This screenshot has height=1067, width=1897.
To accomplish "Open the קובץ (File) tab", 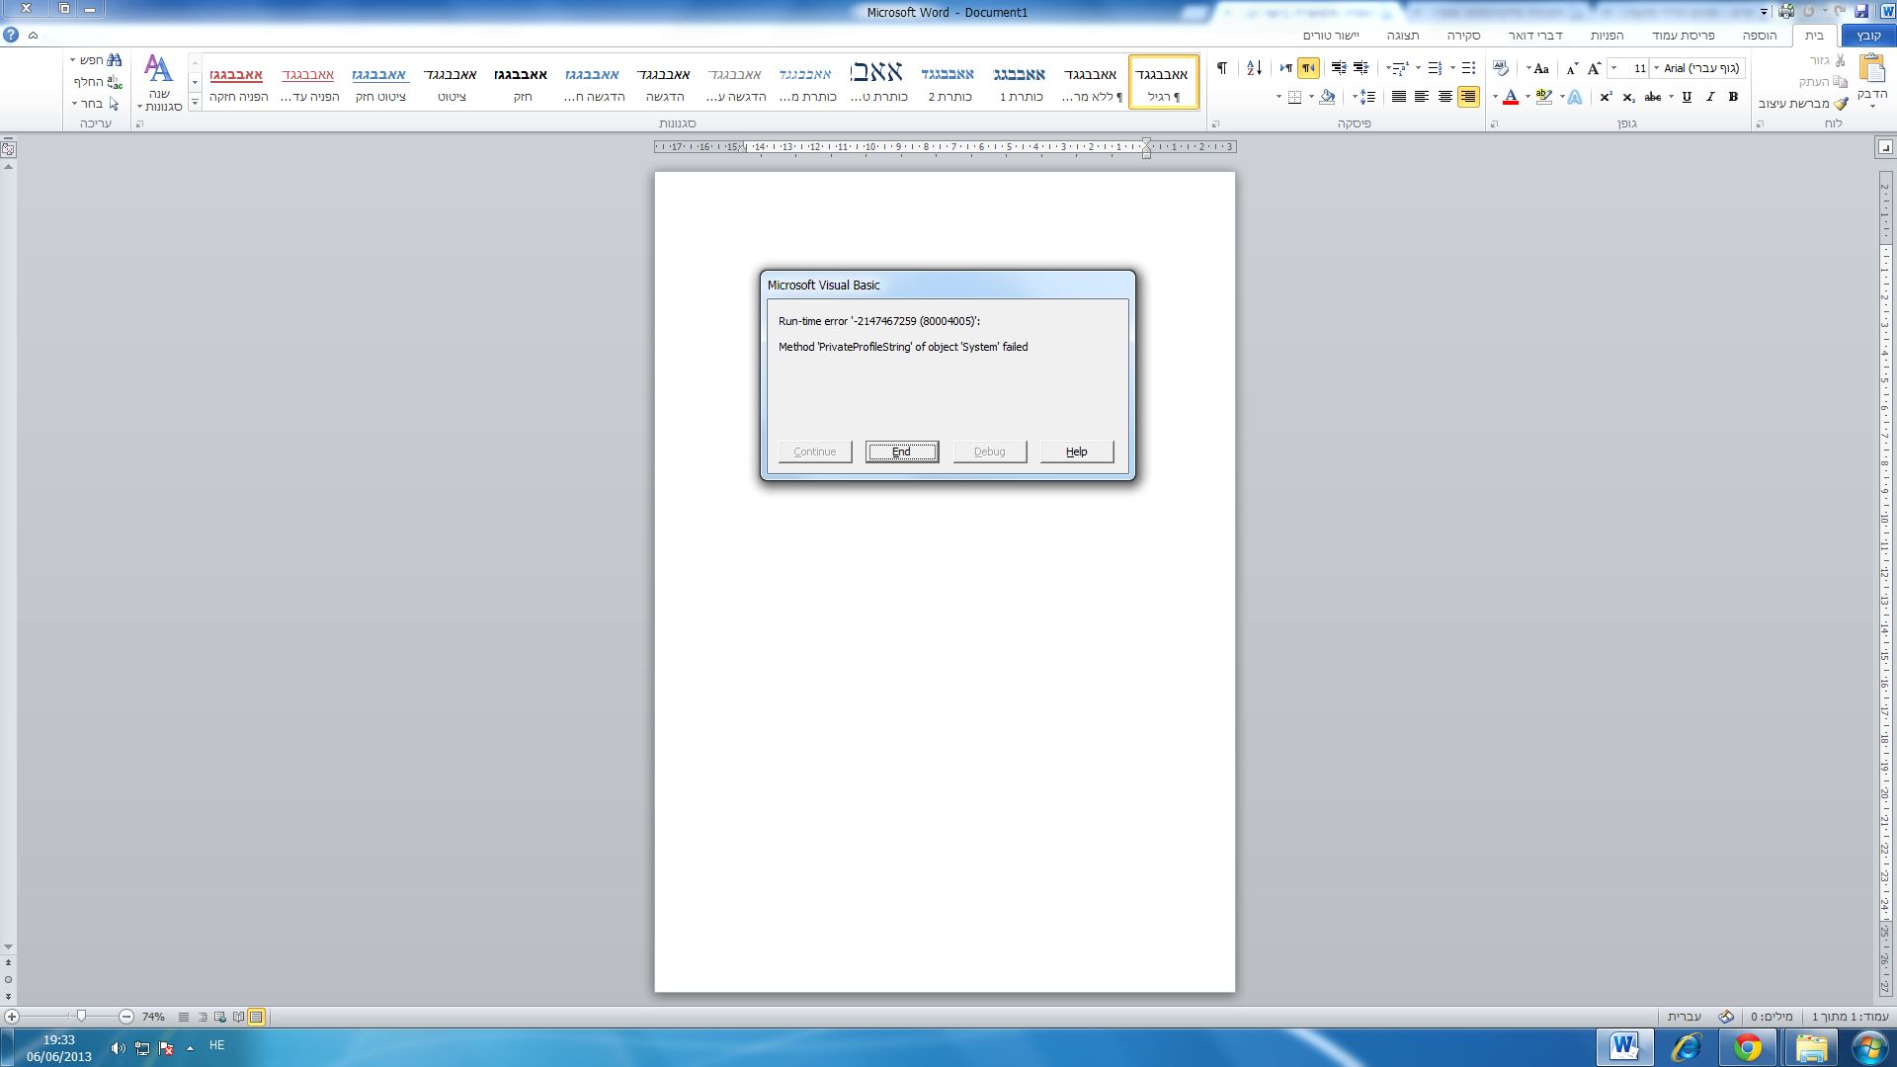I will coord(1867,36).
